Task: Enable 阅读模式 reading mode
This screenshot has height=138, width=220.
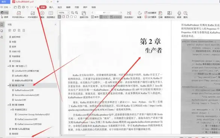Action: coord(51,15)
